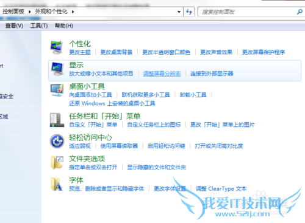305x223 pixels.
Task: Open the address bar history dropdown arrow
Action: (179, 12)
